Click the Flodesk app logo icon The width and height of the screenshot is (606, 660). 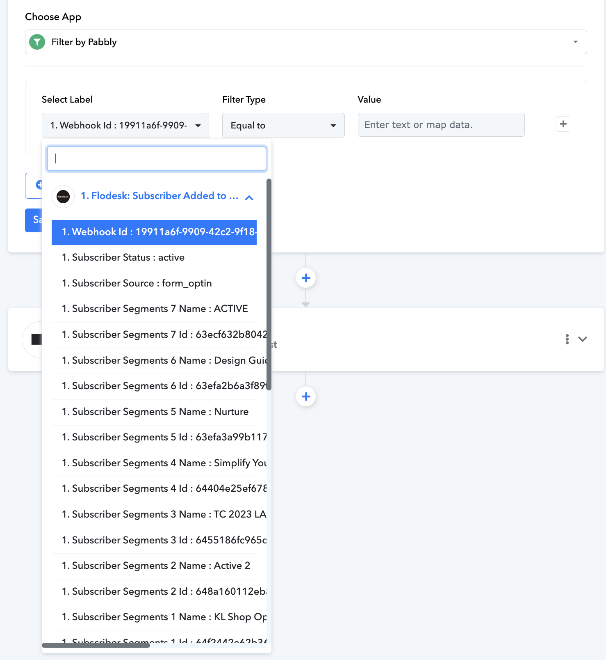tap(63, 197)
